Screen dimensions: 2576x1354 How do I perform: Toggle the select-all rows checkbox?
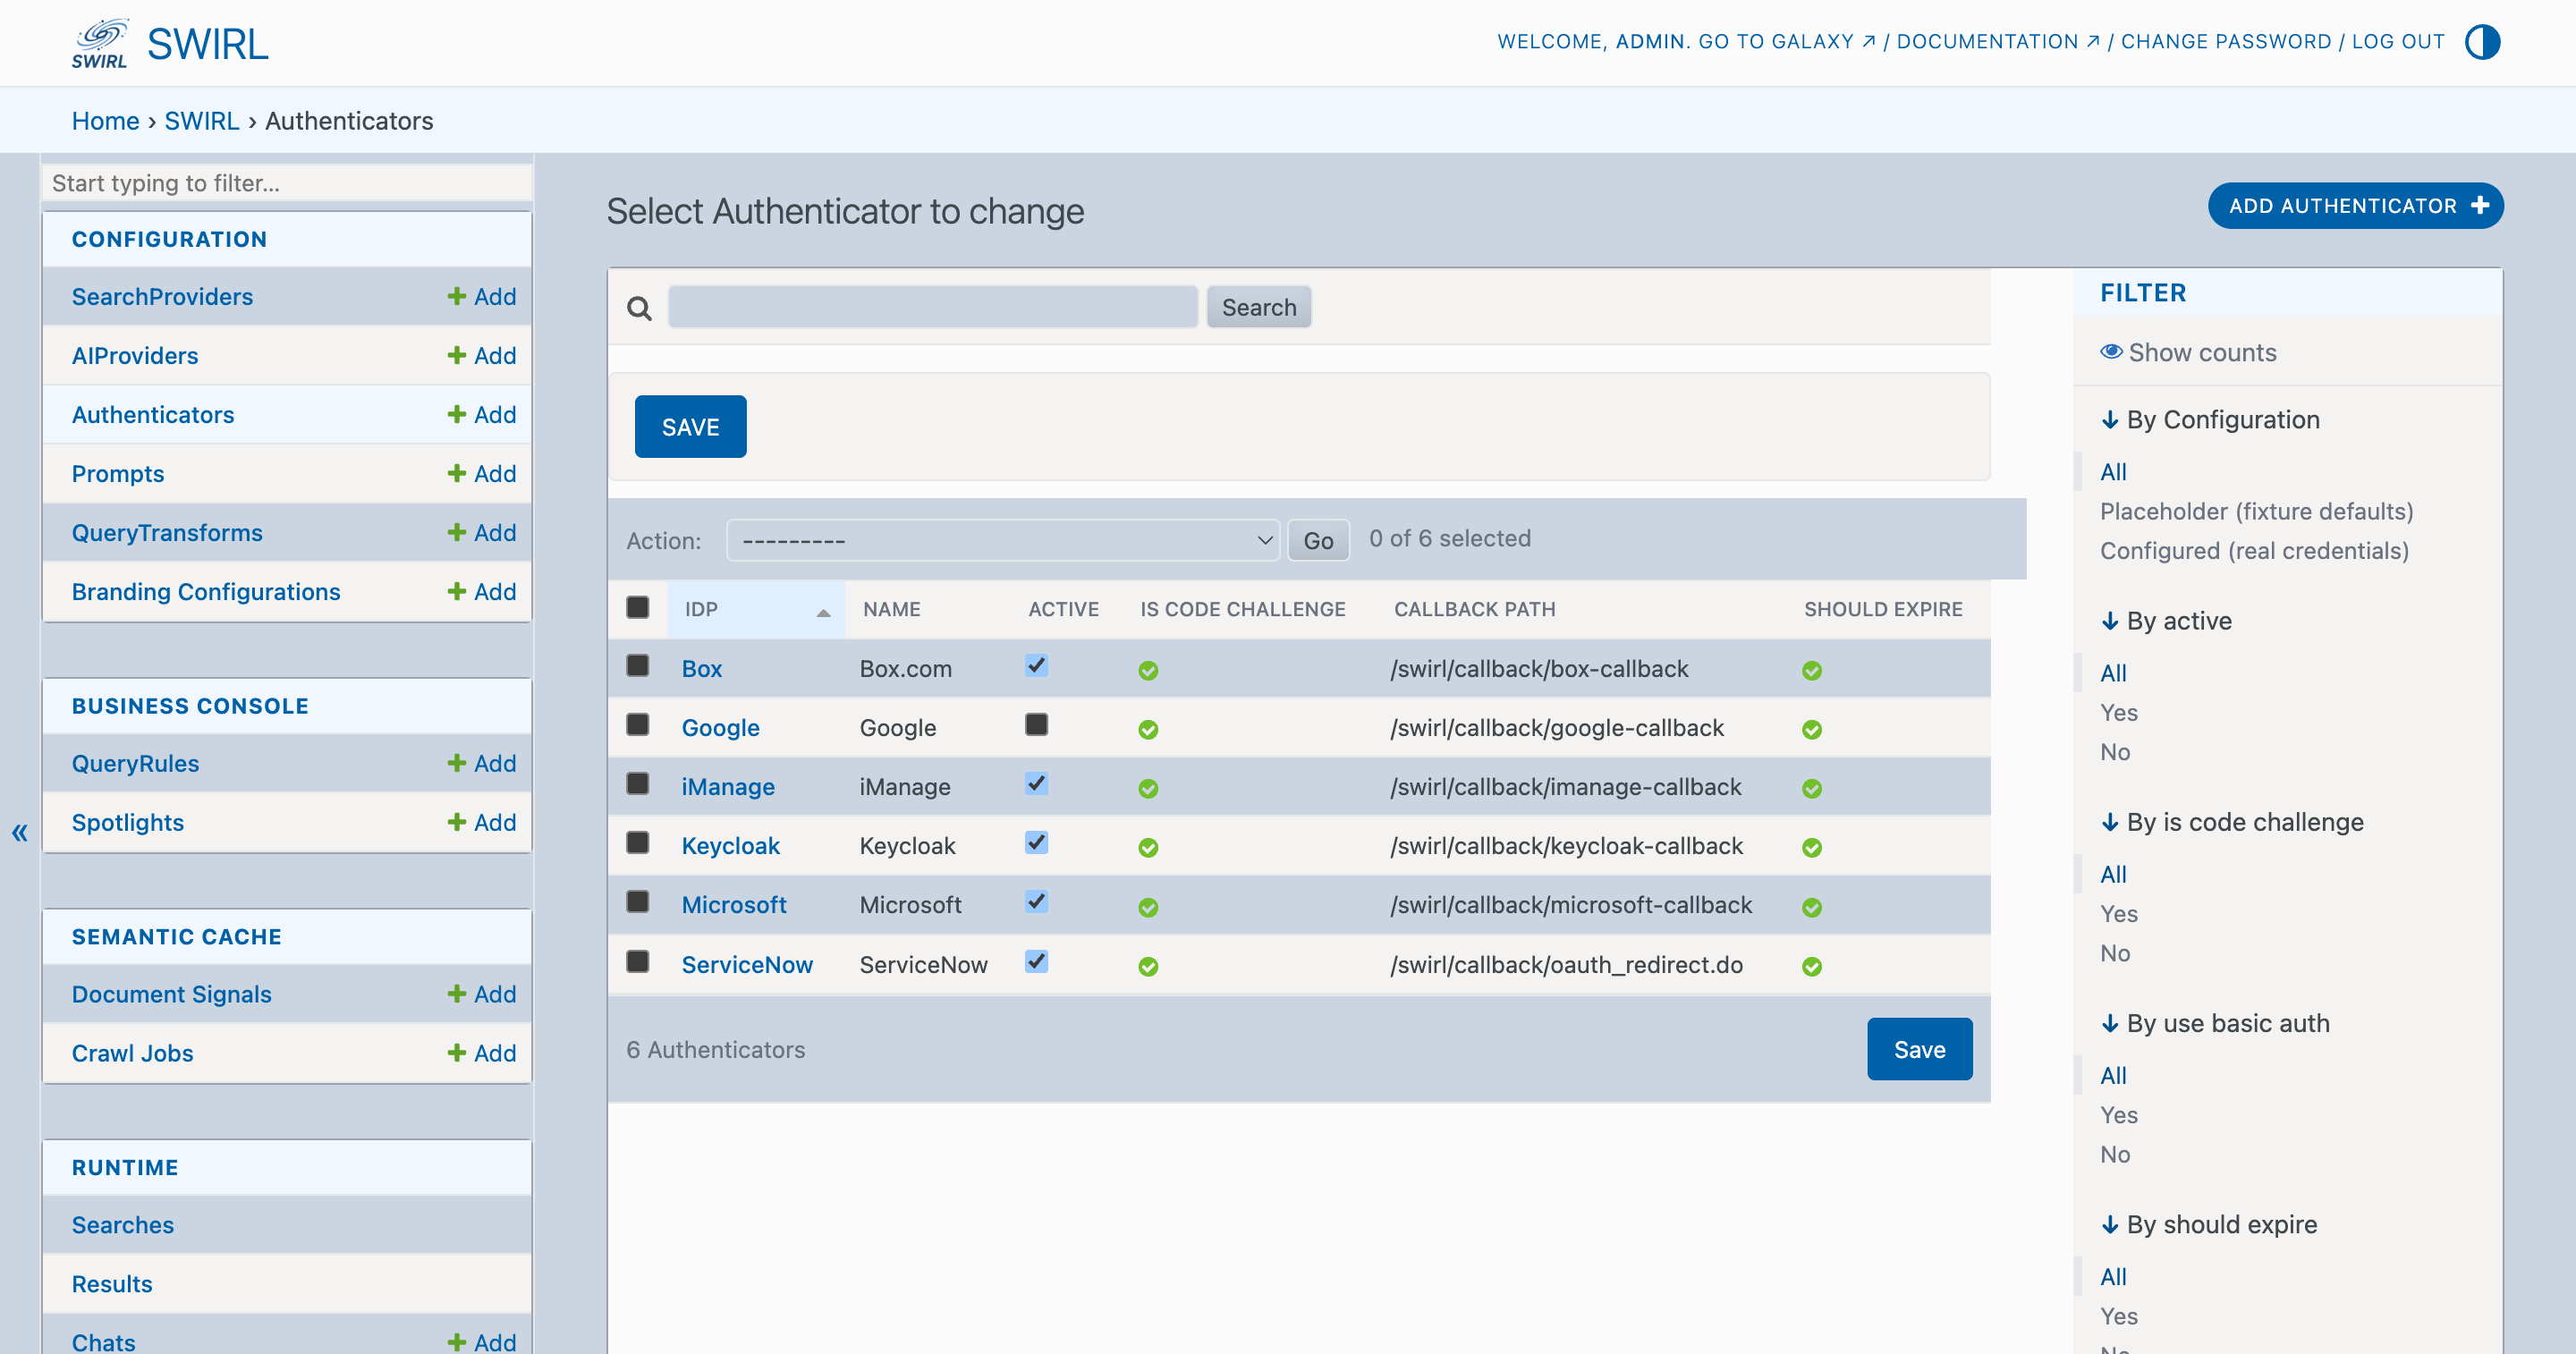[x=637, y=607]
